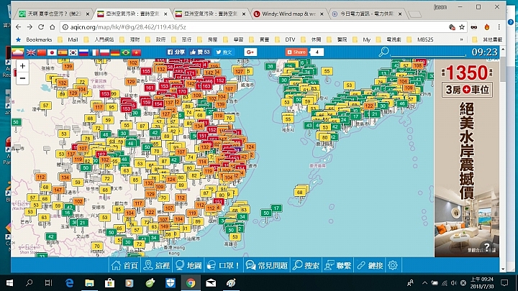Bookmark this page with the star icon
The image size is (518, 291).
coord(462,27)
